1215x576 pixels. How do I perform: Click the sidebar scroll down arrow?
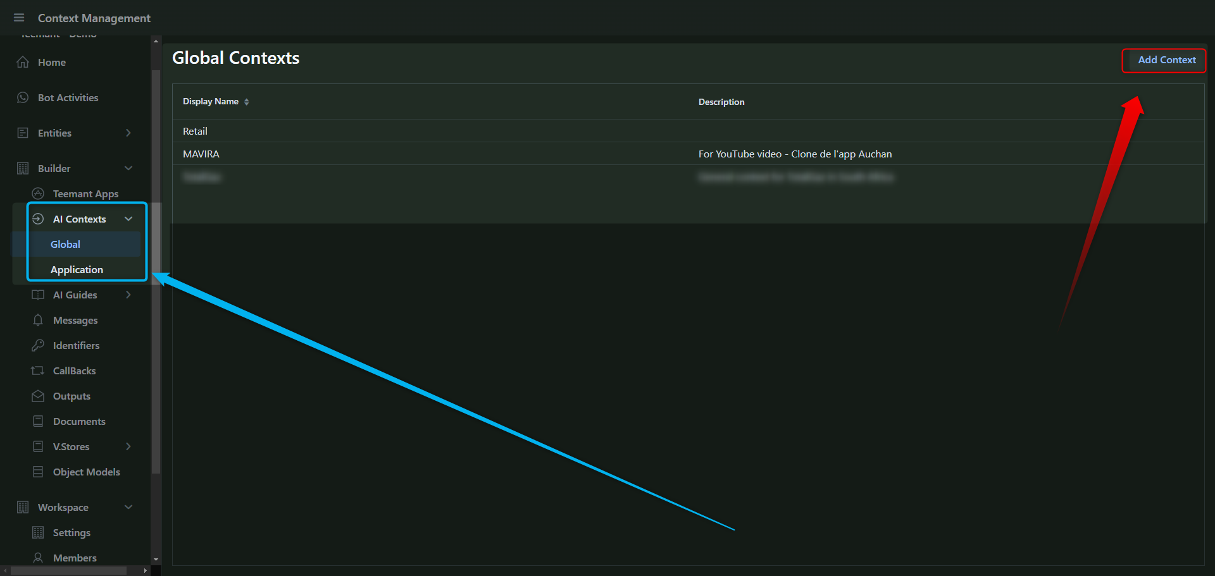click(156, 560)
